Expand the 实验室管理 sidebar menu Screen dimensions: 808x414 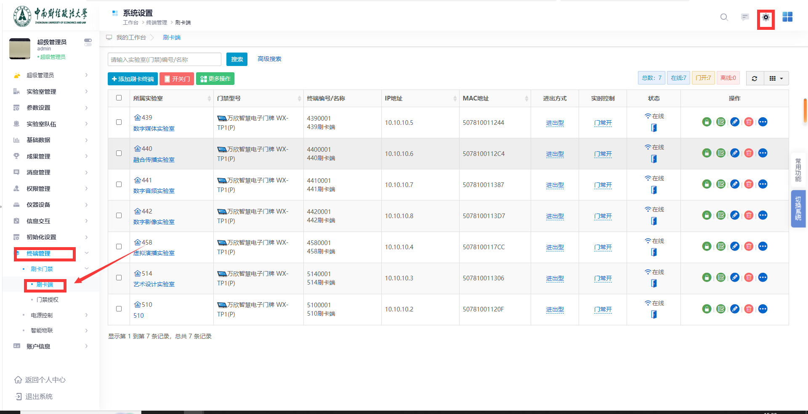(x=50, y=92)
